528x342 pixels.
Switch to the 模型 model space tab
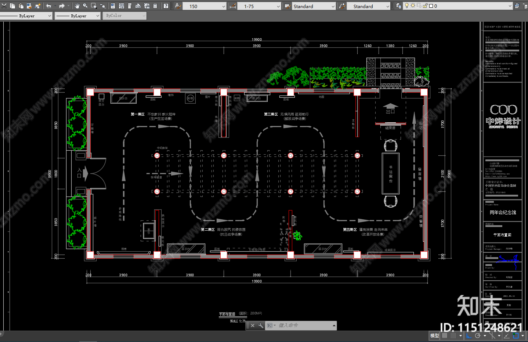tap(434, 335)
